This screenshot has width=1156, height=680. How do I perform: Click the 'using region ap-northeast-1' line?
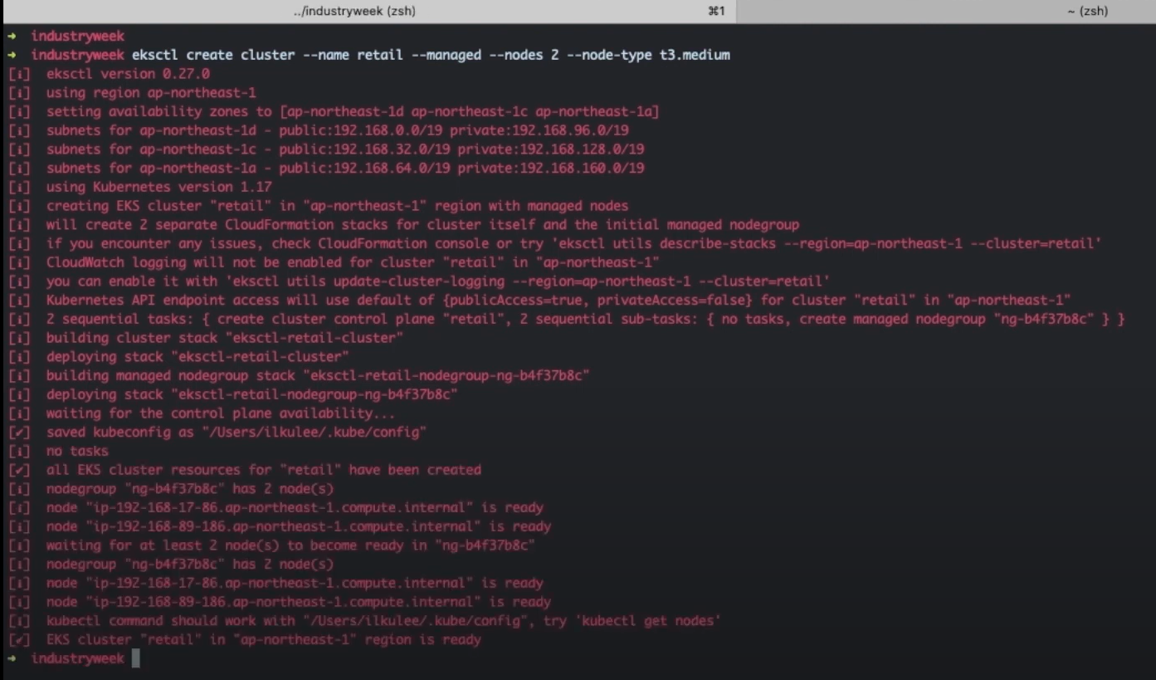pyautogui.click(x=131, y=92)
